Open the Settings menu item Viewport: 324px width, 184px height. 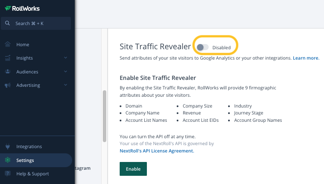point(36,160)
